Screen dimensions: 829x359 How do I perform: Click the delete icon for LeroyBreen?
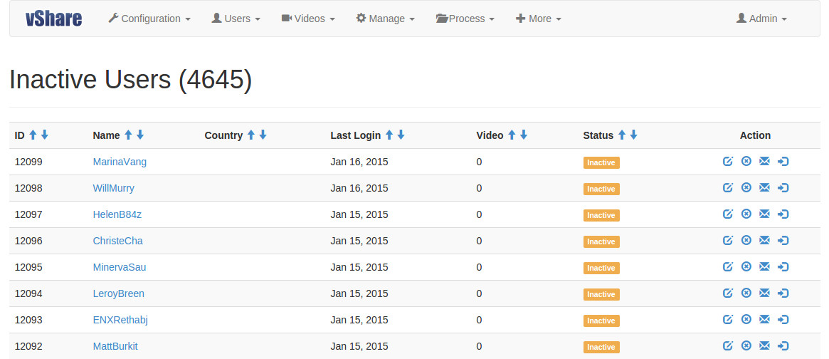pos(746,293)
